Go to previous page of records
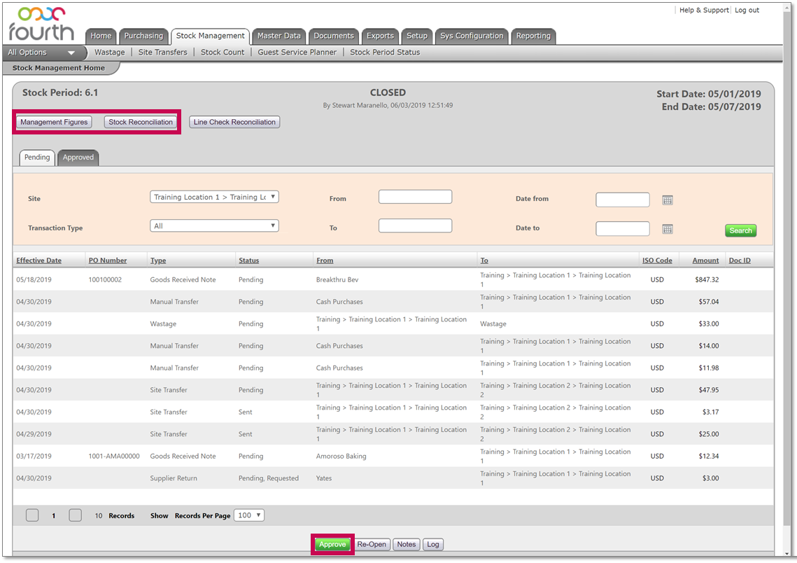The image size is (797, 563). point(32,515)
